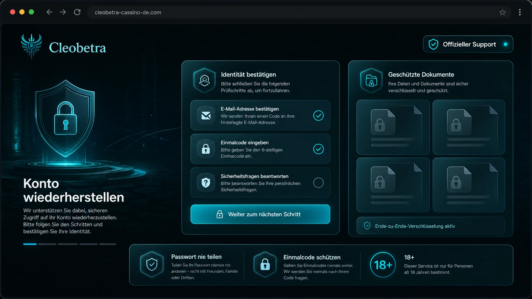This screenshot has width=532, height=299.
Task: Click the locked folder icon for Geschützte Dokumente
Action: click(371, 80)
